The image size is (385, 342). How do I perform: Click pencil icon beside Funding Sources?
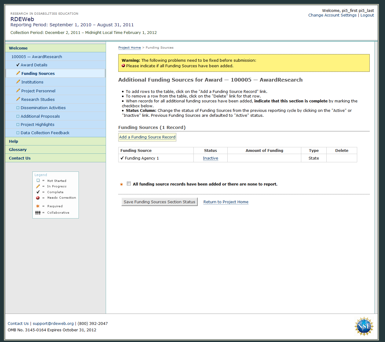click(x=18, y=73)
